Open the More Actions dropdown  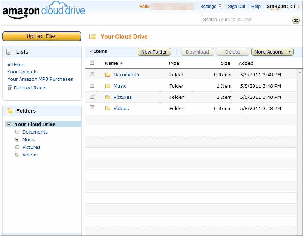(x=272, y=52)
